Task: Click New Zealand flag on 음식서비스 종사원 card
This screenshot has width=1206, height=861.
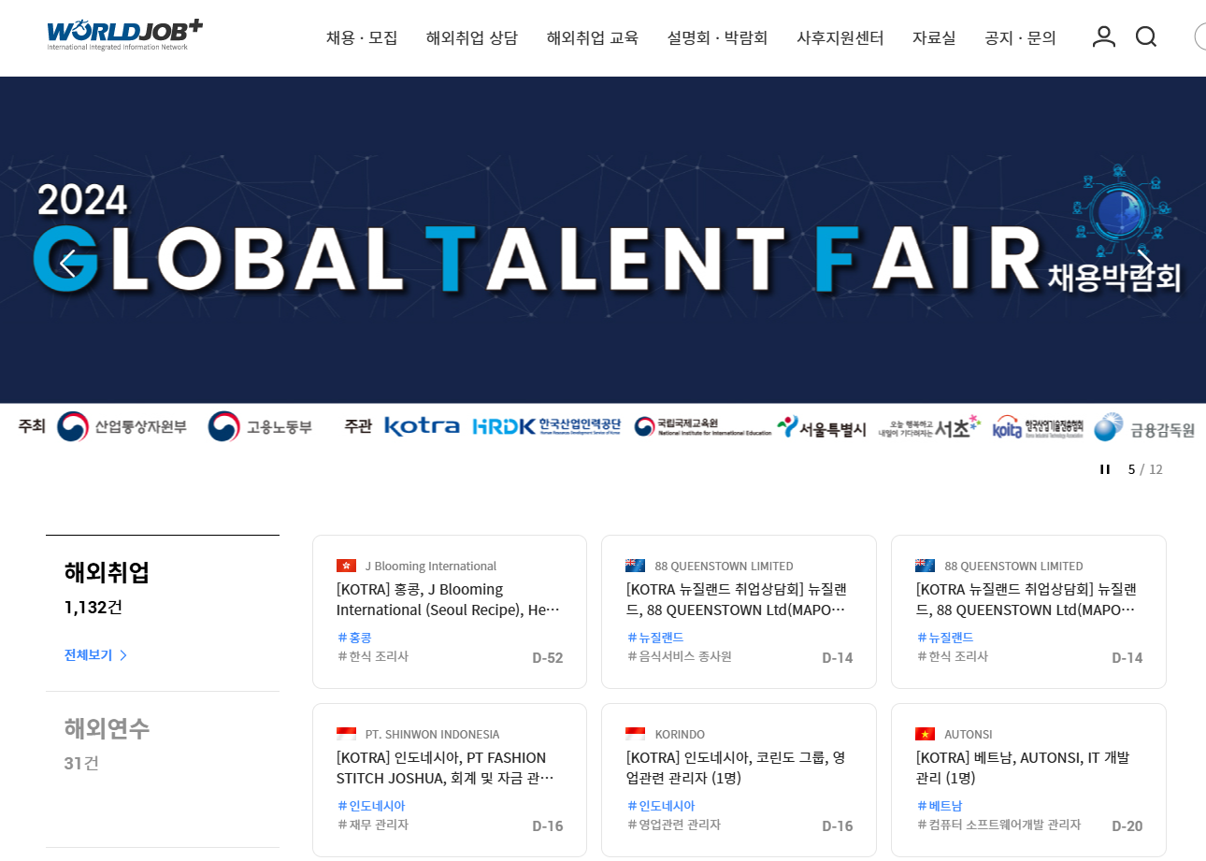Action: pyautogui.click(x=636, y=566)
